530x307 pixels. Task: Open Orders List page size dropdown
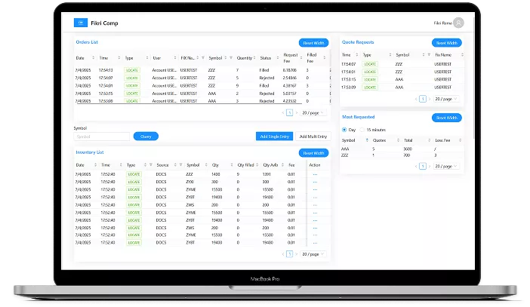313,113
